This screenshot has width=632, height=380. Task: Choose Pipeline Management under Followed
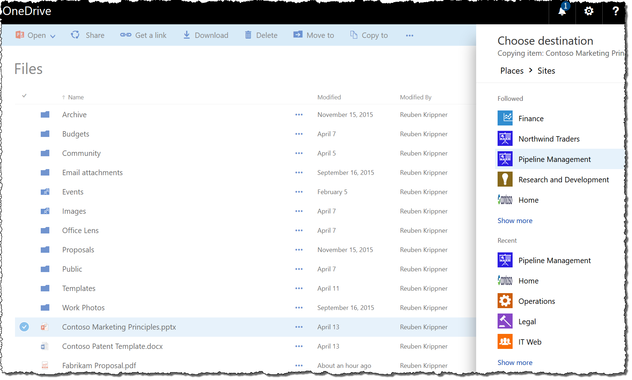tap(559, 159)
